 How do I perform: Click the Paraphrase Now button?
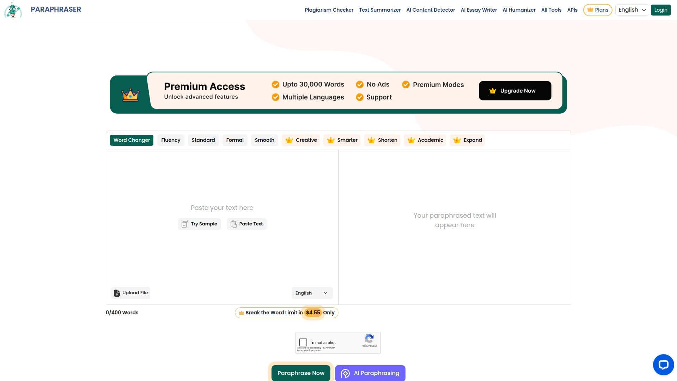coord(301,373)
